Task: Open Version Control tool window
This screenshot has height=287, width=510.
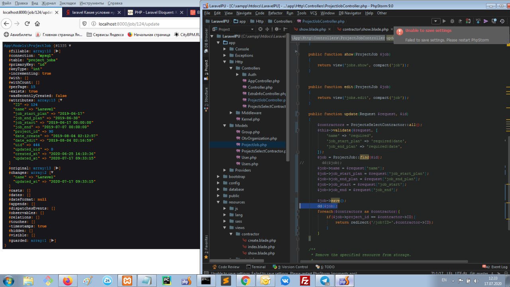Action: tap(290, 267)
